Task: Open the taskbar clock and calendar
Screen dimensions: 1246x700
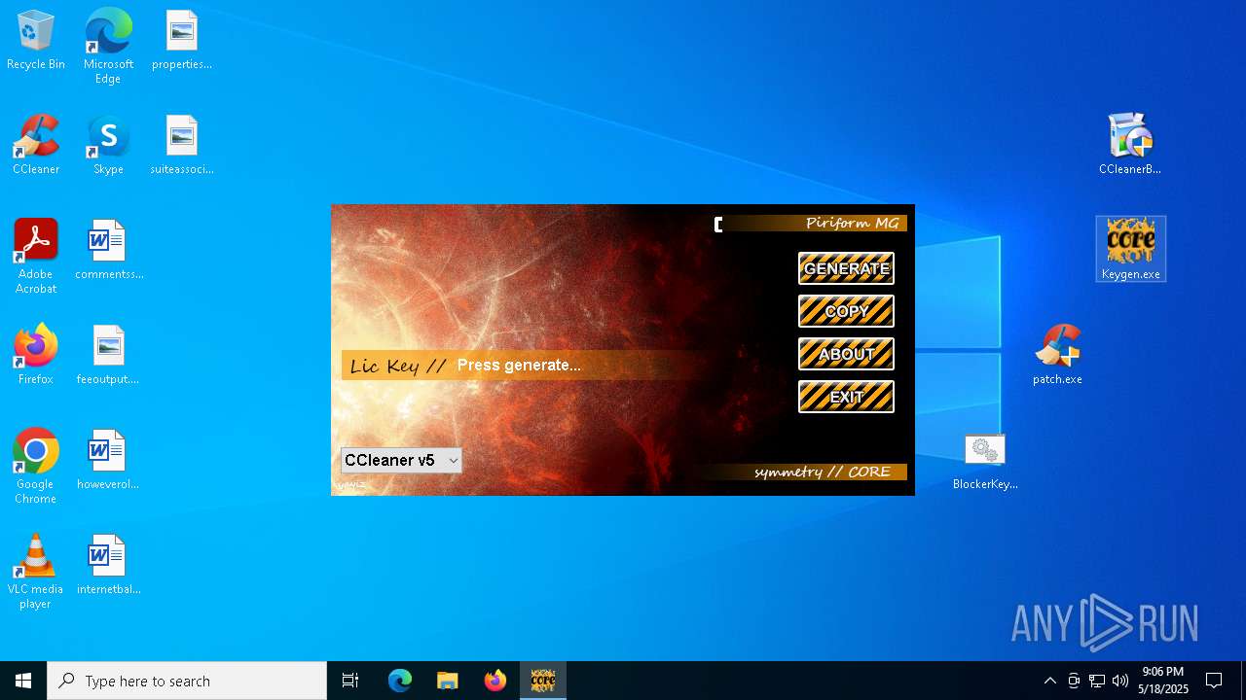Action: 1163,681
